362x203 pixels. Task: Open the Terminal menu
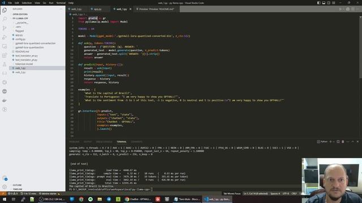tap(61, 3)
